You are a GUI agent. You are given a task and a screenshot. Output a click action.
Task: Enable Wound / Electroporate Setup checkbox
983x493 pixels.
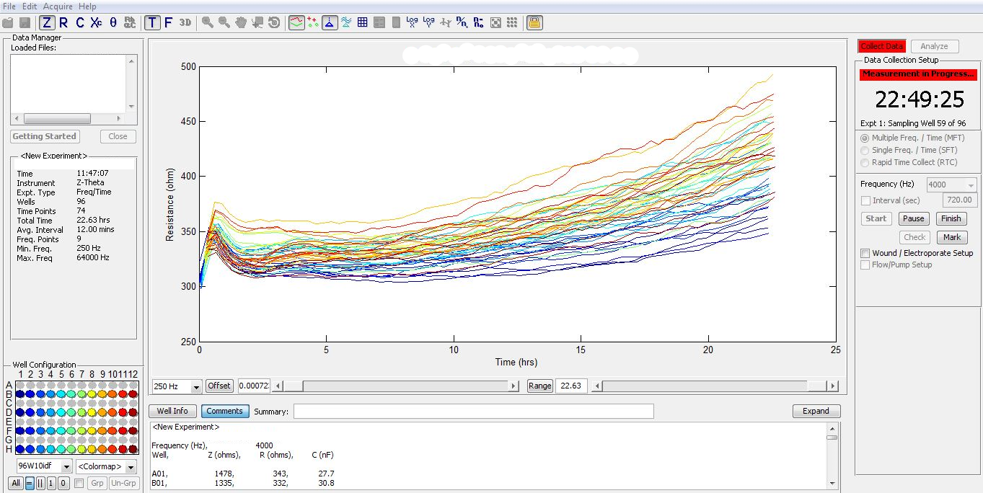865,253
